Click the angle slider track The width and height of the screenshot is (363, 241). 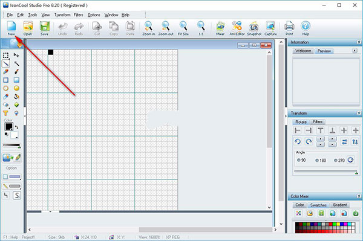tap(326, 171)
